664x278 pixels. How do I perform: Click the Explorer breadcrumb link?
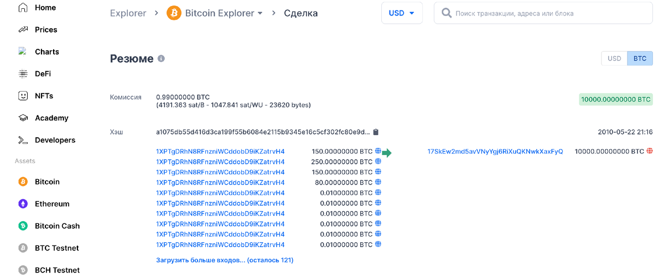click(128, 13)
